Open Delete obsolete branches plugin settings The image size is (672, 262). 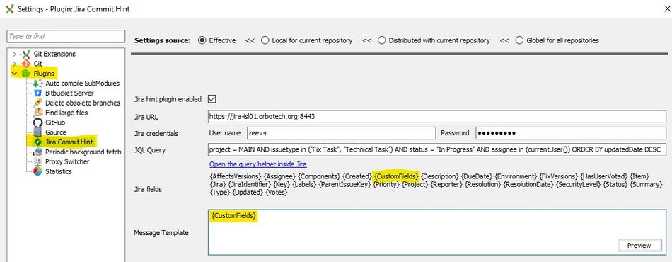click(83, 103)
